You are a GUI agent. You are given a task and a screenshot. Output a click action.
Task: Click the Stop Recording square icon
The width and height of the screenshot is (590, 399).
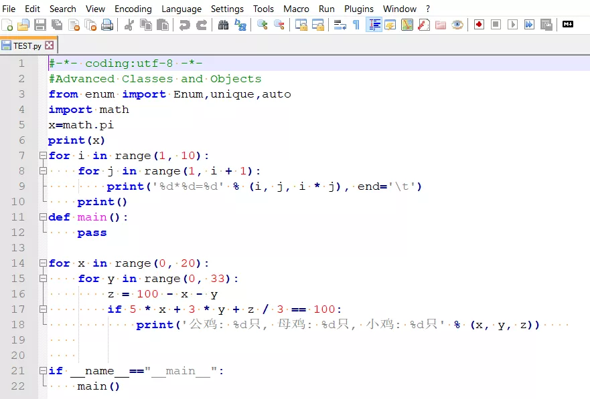496,25
